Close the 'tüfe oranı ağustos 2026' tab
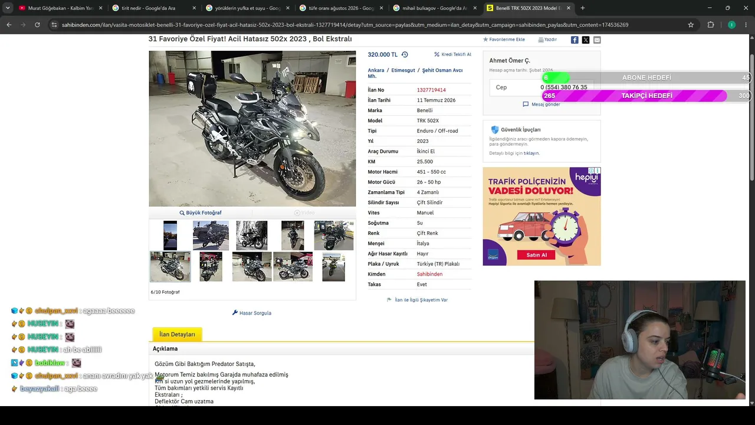Viewport: 755px width, 425px height. point(381,8)
